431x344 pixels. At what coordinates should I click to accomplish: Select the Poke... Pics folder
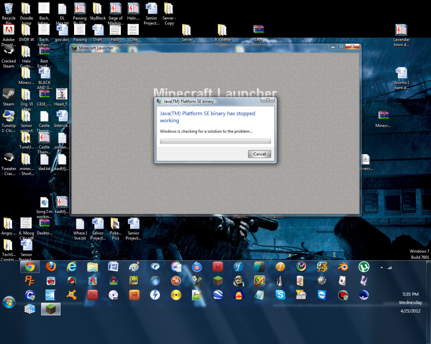pyautogui.click(x=115, y=229)
